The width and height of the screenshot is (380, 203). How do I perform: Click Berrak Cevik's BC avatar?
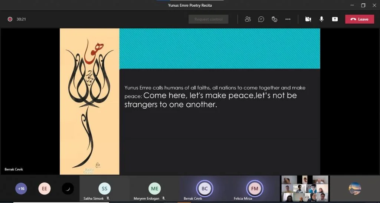(x=204, y=188)
